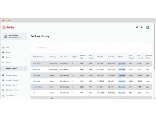
Task: Click CheckOut status badge in 21-2-2024 row
Action: [x=122, y=64]
